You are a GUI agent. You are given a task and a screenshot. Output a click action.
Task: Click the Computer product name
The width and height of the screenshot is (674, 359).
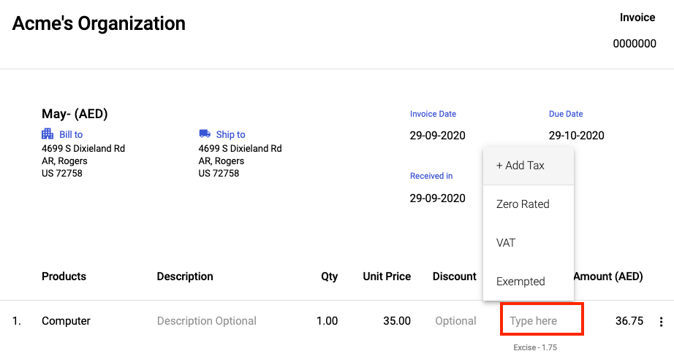66,321
